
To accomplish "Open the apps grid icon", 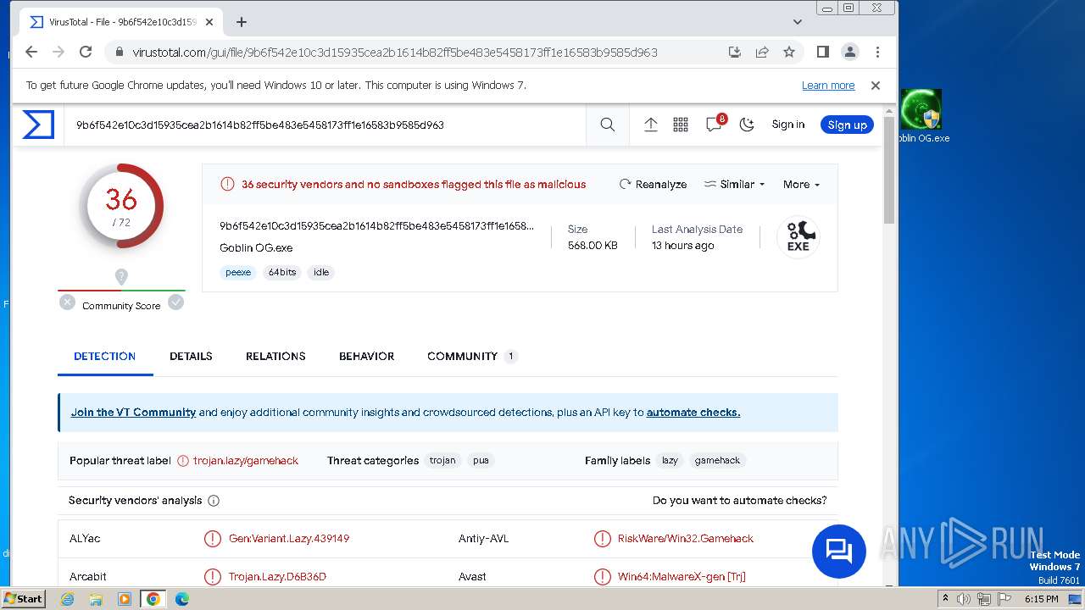I will [681, 125].
